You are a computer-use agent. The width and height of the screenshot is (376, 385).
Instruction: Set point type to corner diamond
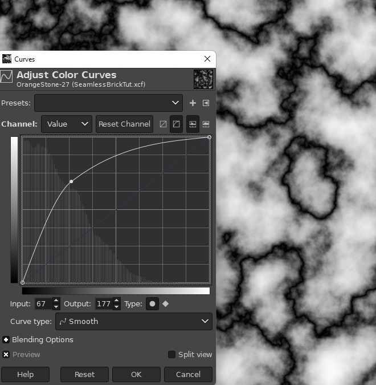pos(166,304)
